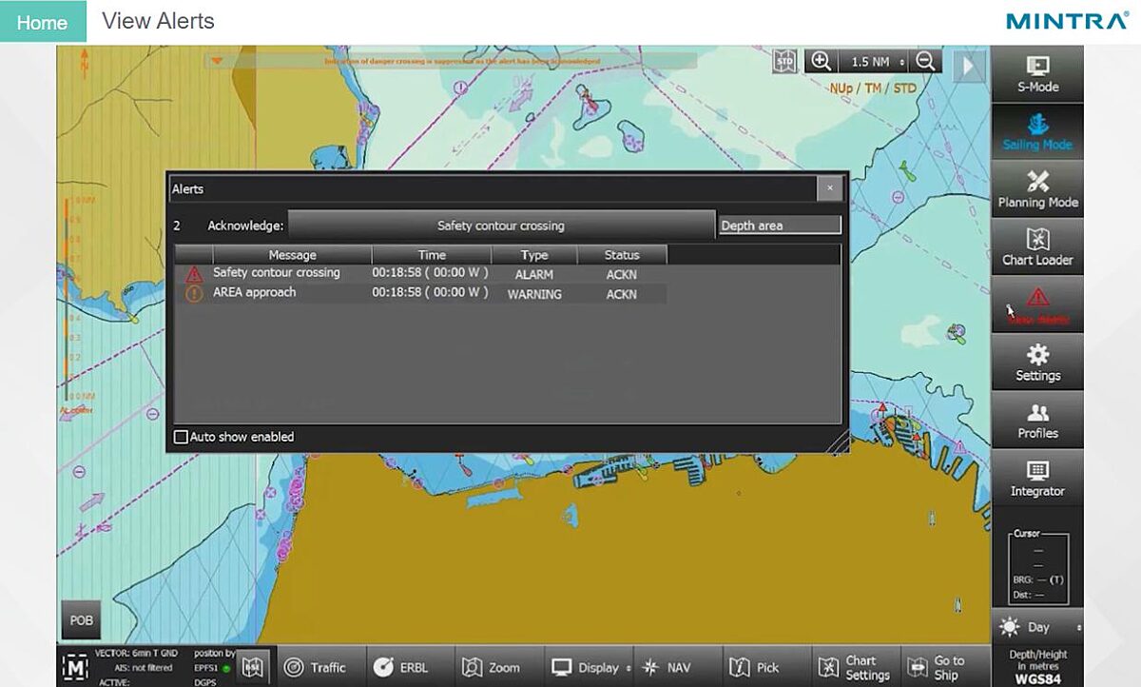Click the ALARM type cell
This screenshot has width=1141, height=687.
click(534, 274)
